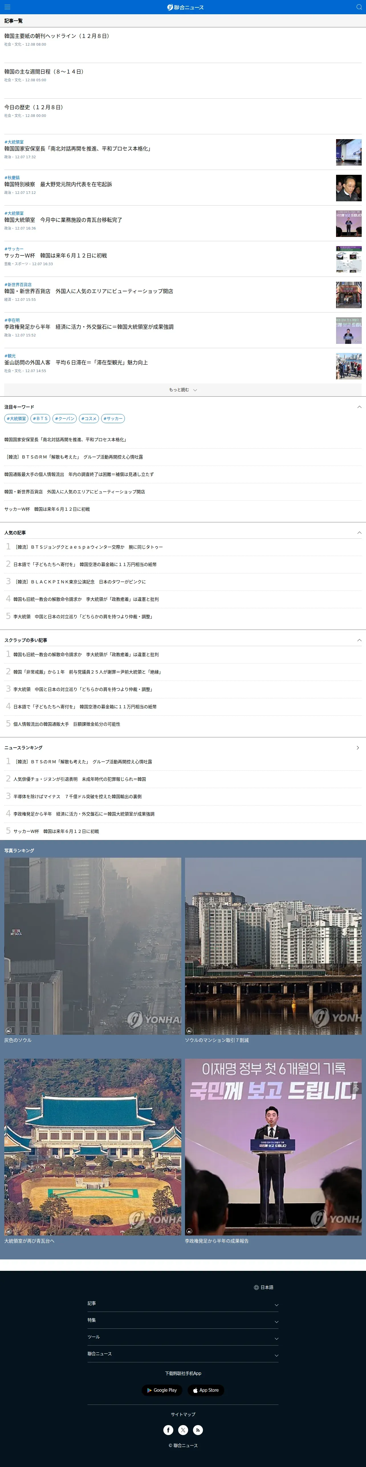Select the #大統領室 keyword tag
The image size is (366, 1467).
click(16, 419)
